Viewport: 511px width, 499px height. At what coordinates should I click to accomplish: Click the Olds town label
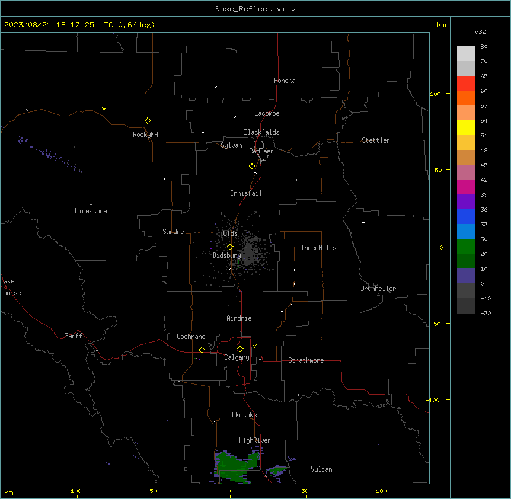[x=230, y=233]
